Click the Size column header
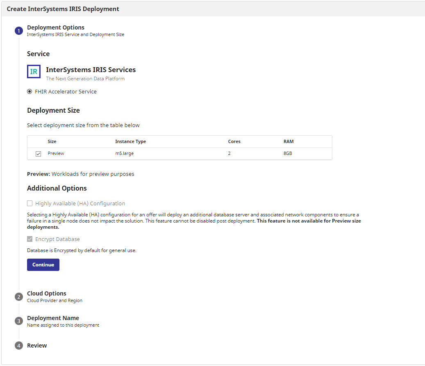This screenshot has height=366, width=425. point(52,141)
